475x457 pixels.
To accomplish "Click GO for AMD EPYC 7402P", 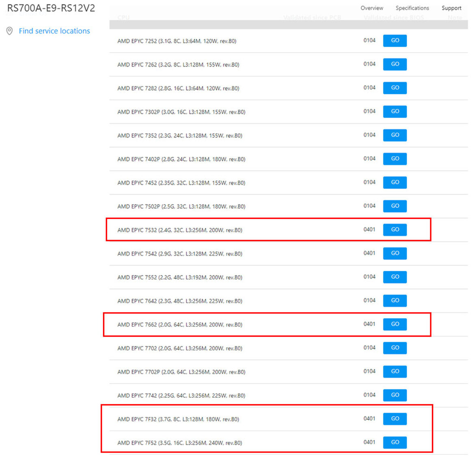I will click(395, 159).
